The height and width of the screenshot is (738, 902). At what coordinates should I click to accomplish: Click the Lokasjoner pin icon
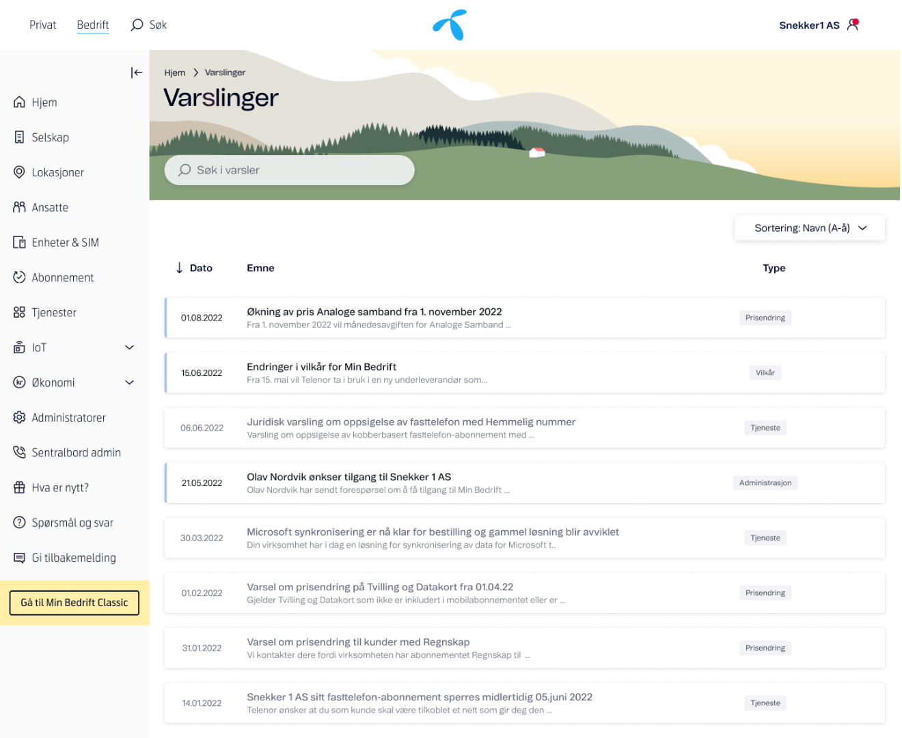tap(19, 172)
